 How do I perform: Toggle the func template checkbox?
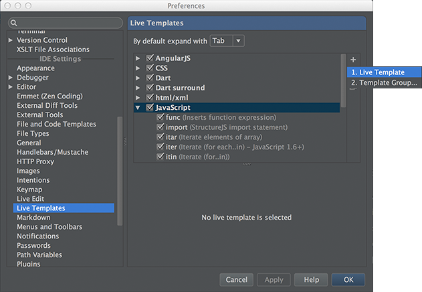(x=161, y=117)
